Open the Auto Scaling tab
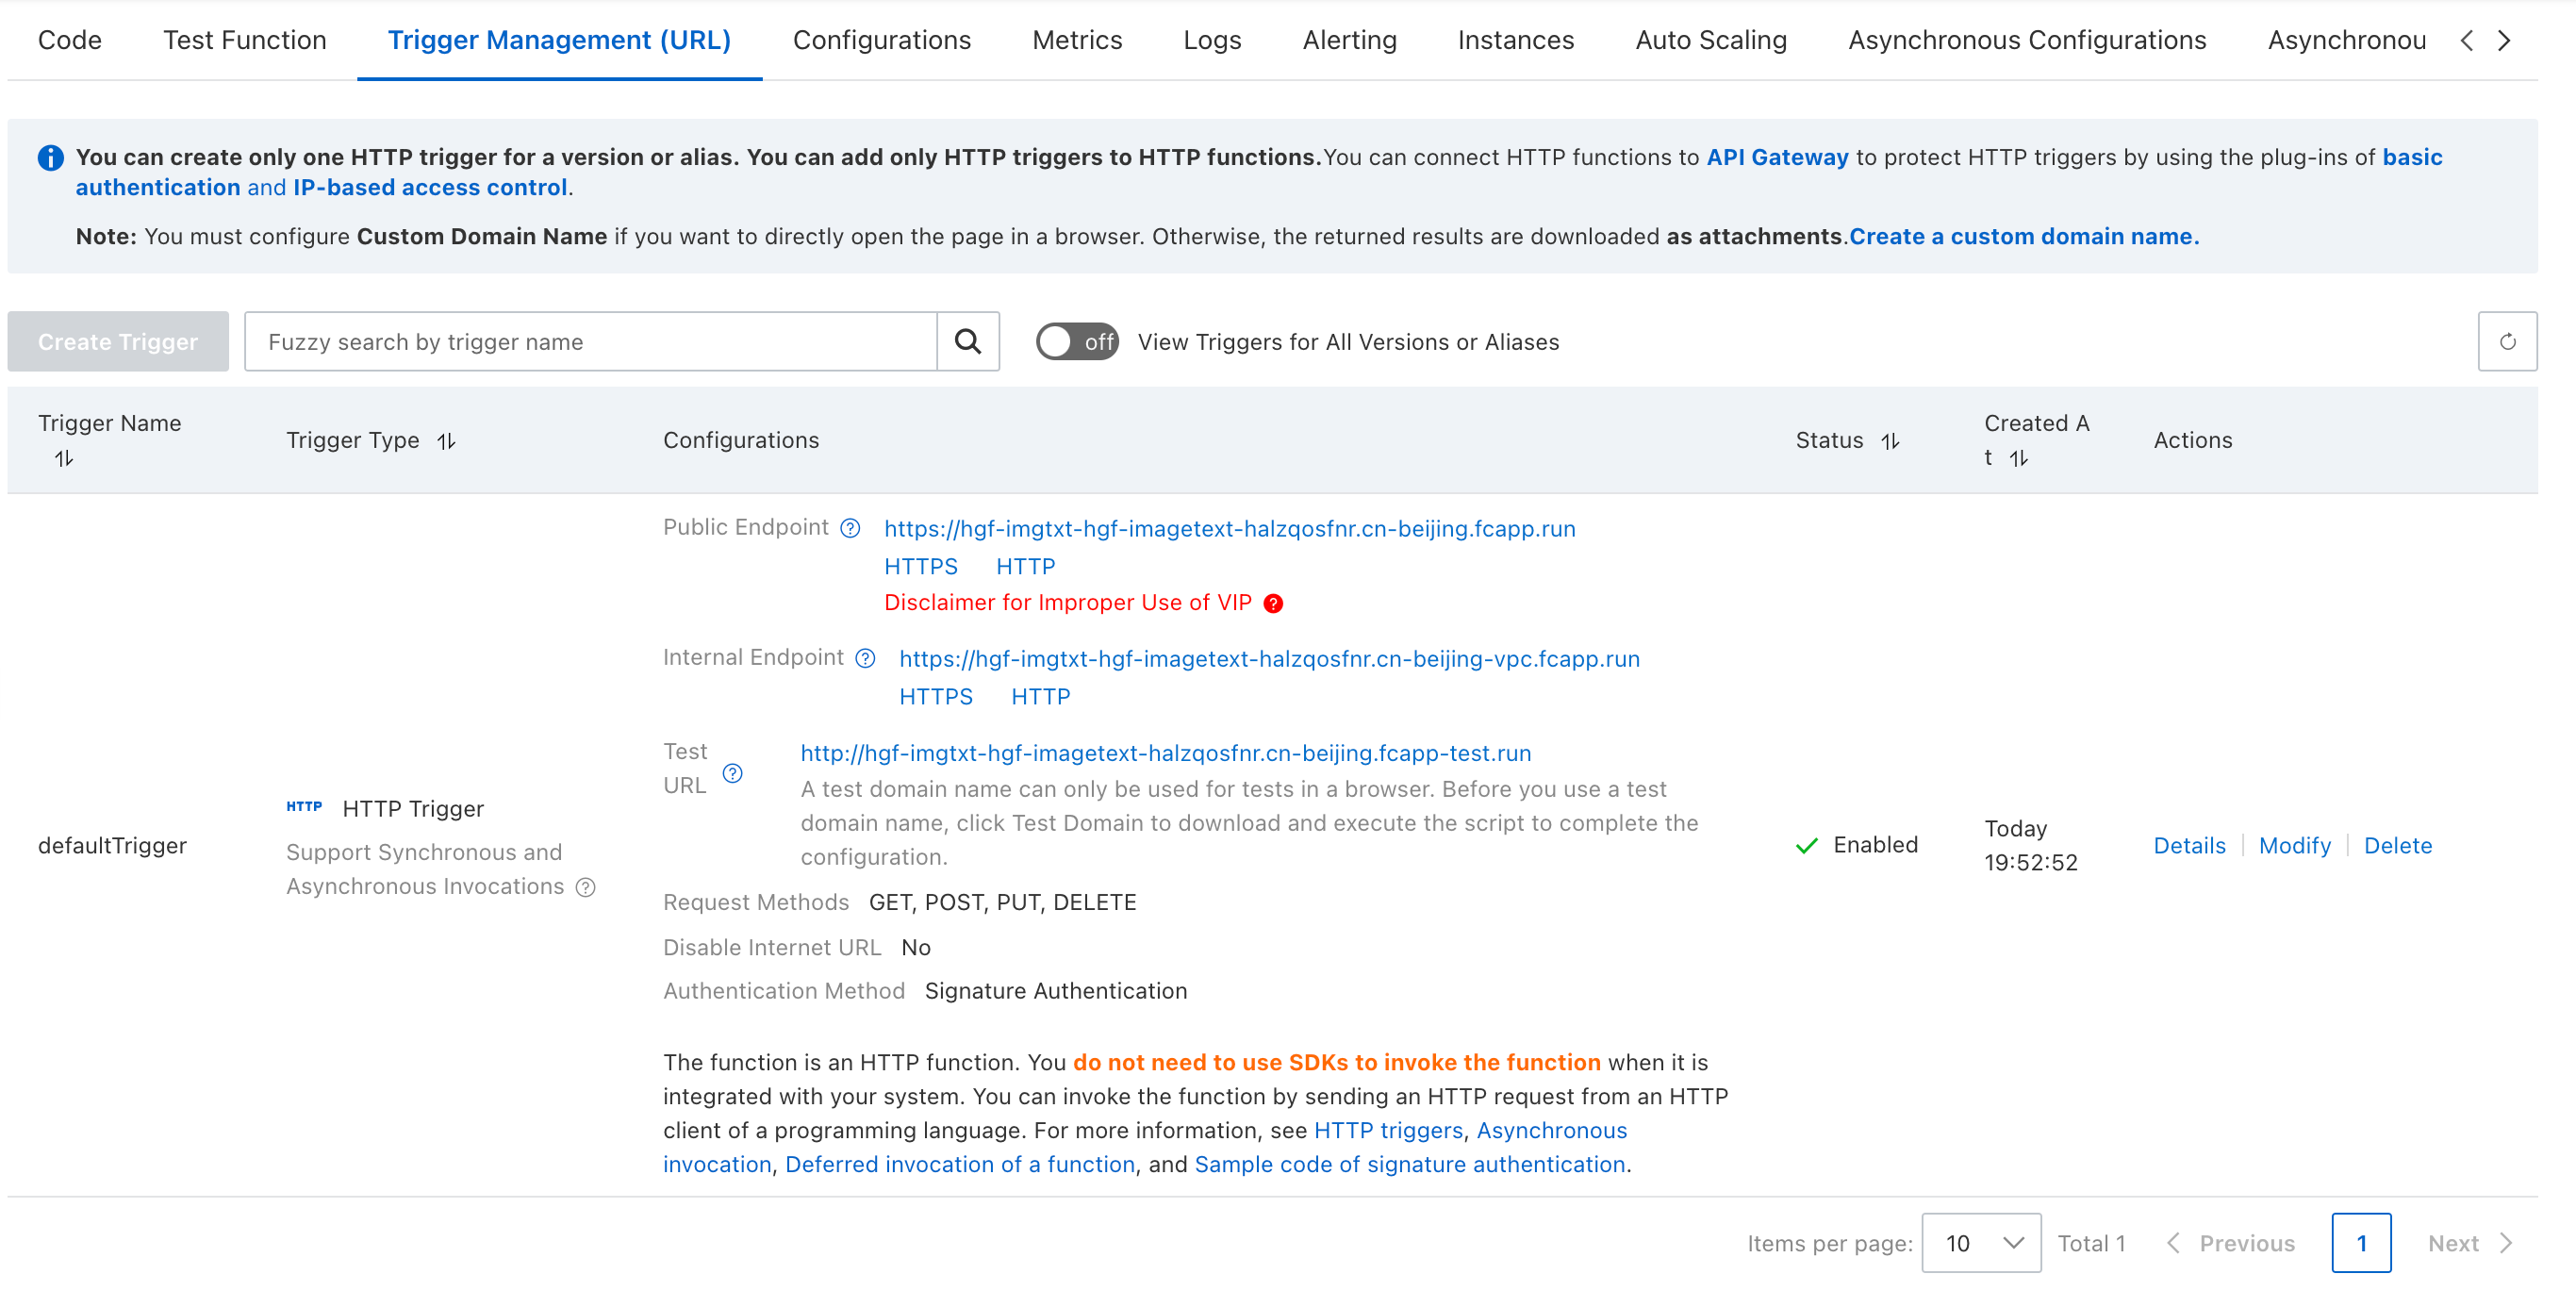Image resolution: width=2576 pixels, height=1307 pixels. point(1710,40)
